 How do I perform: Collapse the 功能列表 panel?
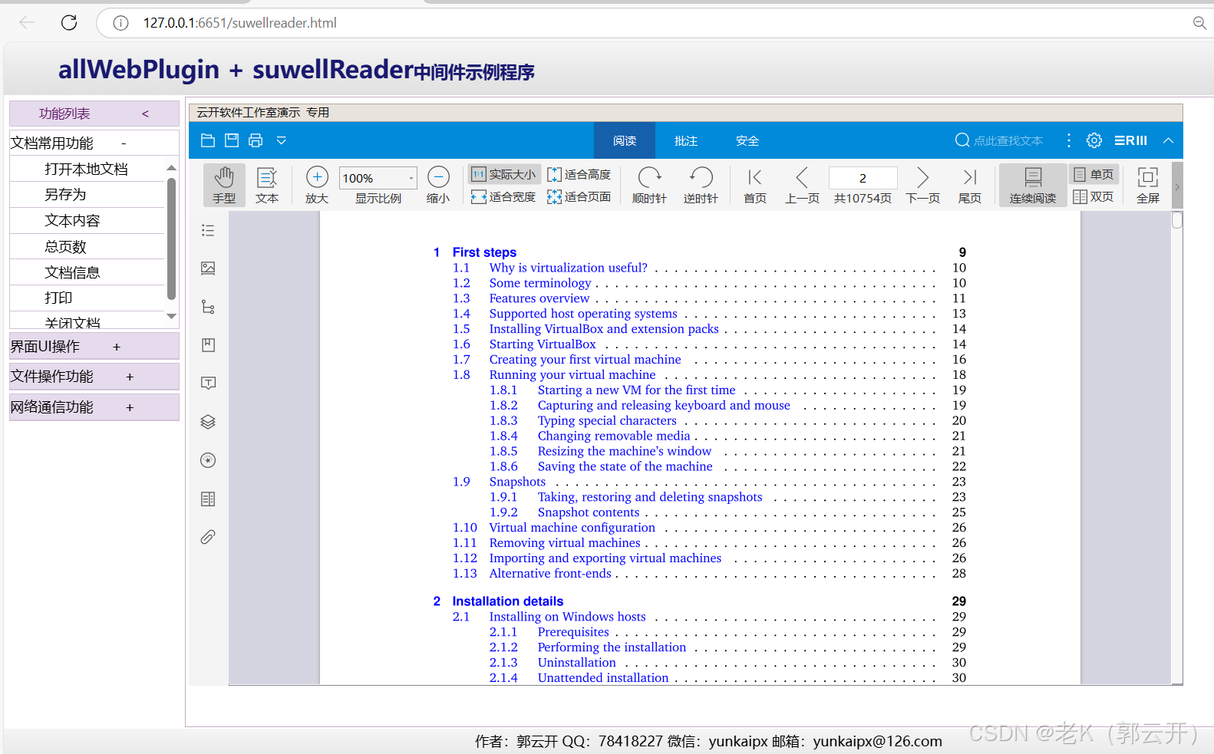145,114
